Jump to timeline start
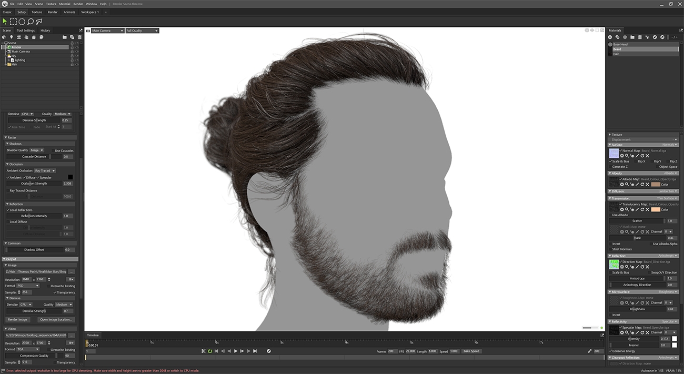 click(x=216, y=351)
